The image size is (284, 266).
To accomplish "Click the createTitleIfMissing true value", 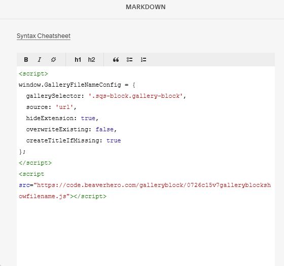I will pyautogui.click(x=114, y=140).
